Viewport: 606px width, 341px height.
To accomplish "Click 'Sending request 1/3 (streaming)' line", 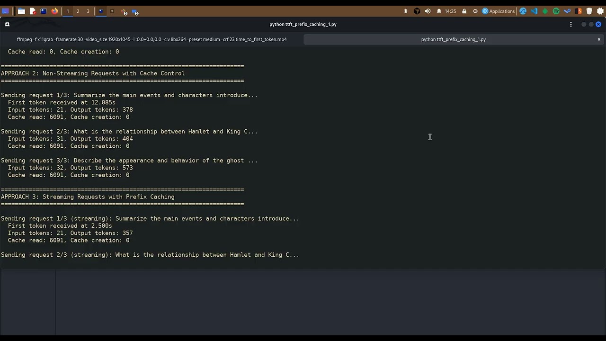I will 150,218.
